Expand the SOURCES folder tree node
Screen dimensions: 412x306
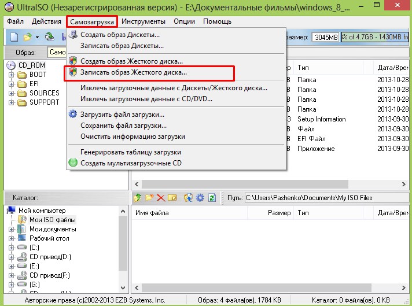click(12, 93)
